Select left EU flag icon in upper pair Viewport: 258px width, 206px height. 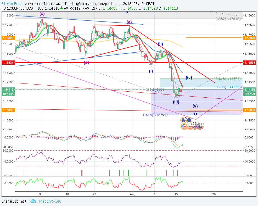pyautogui.click(x=183, y=120)
